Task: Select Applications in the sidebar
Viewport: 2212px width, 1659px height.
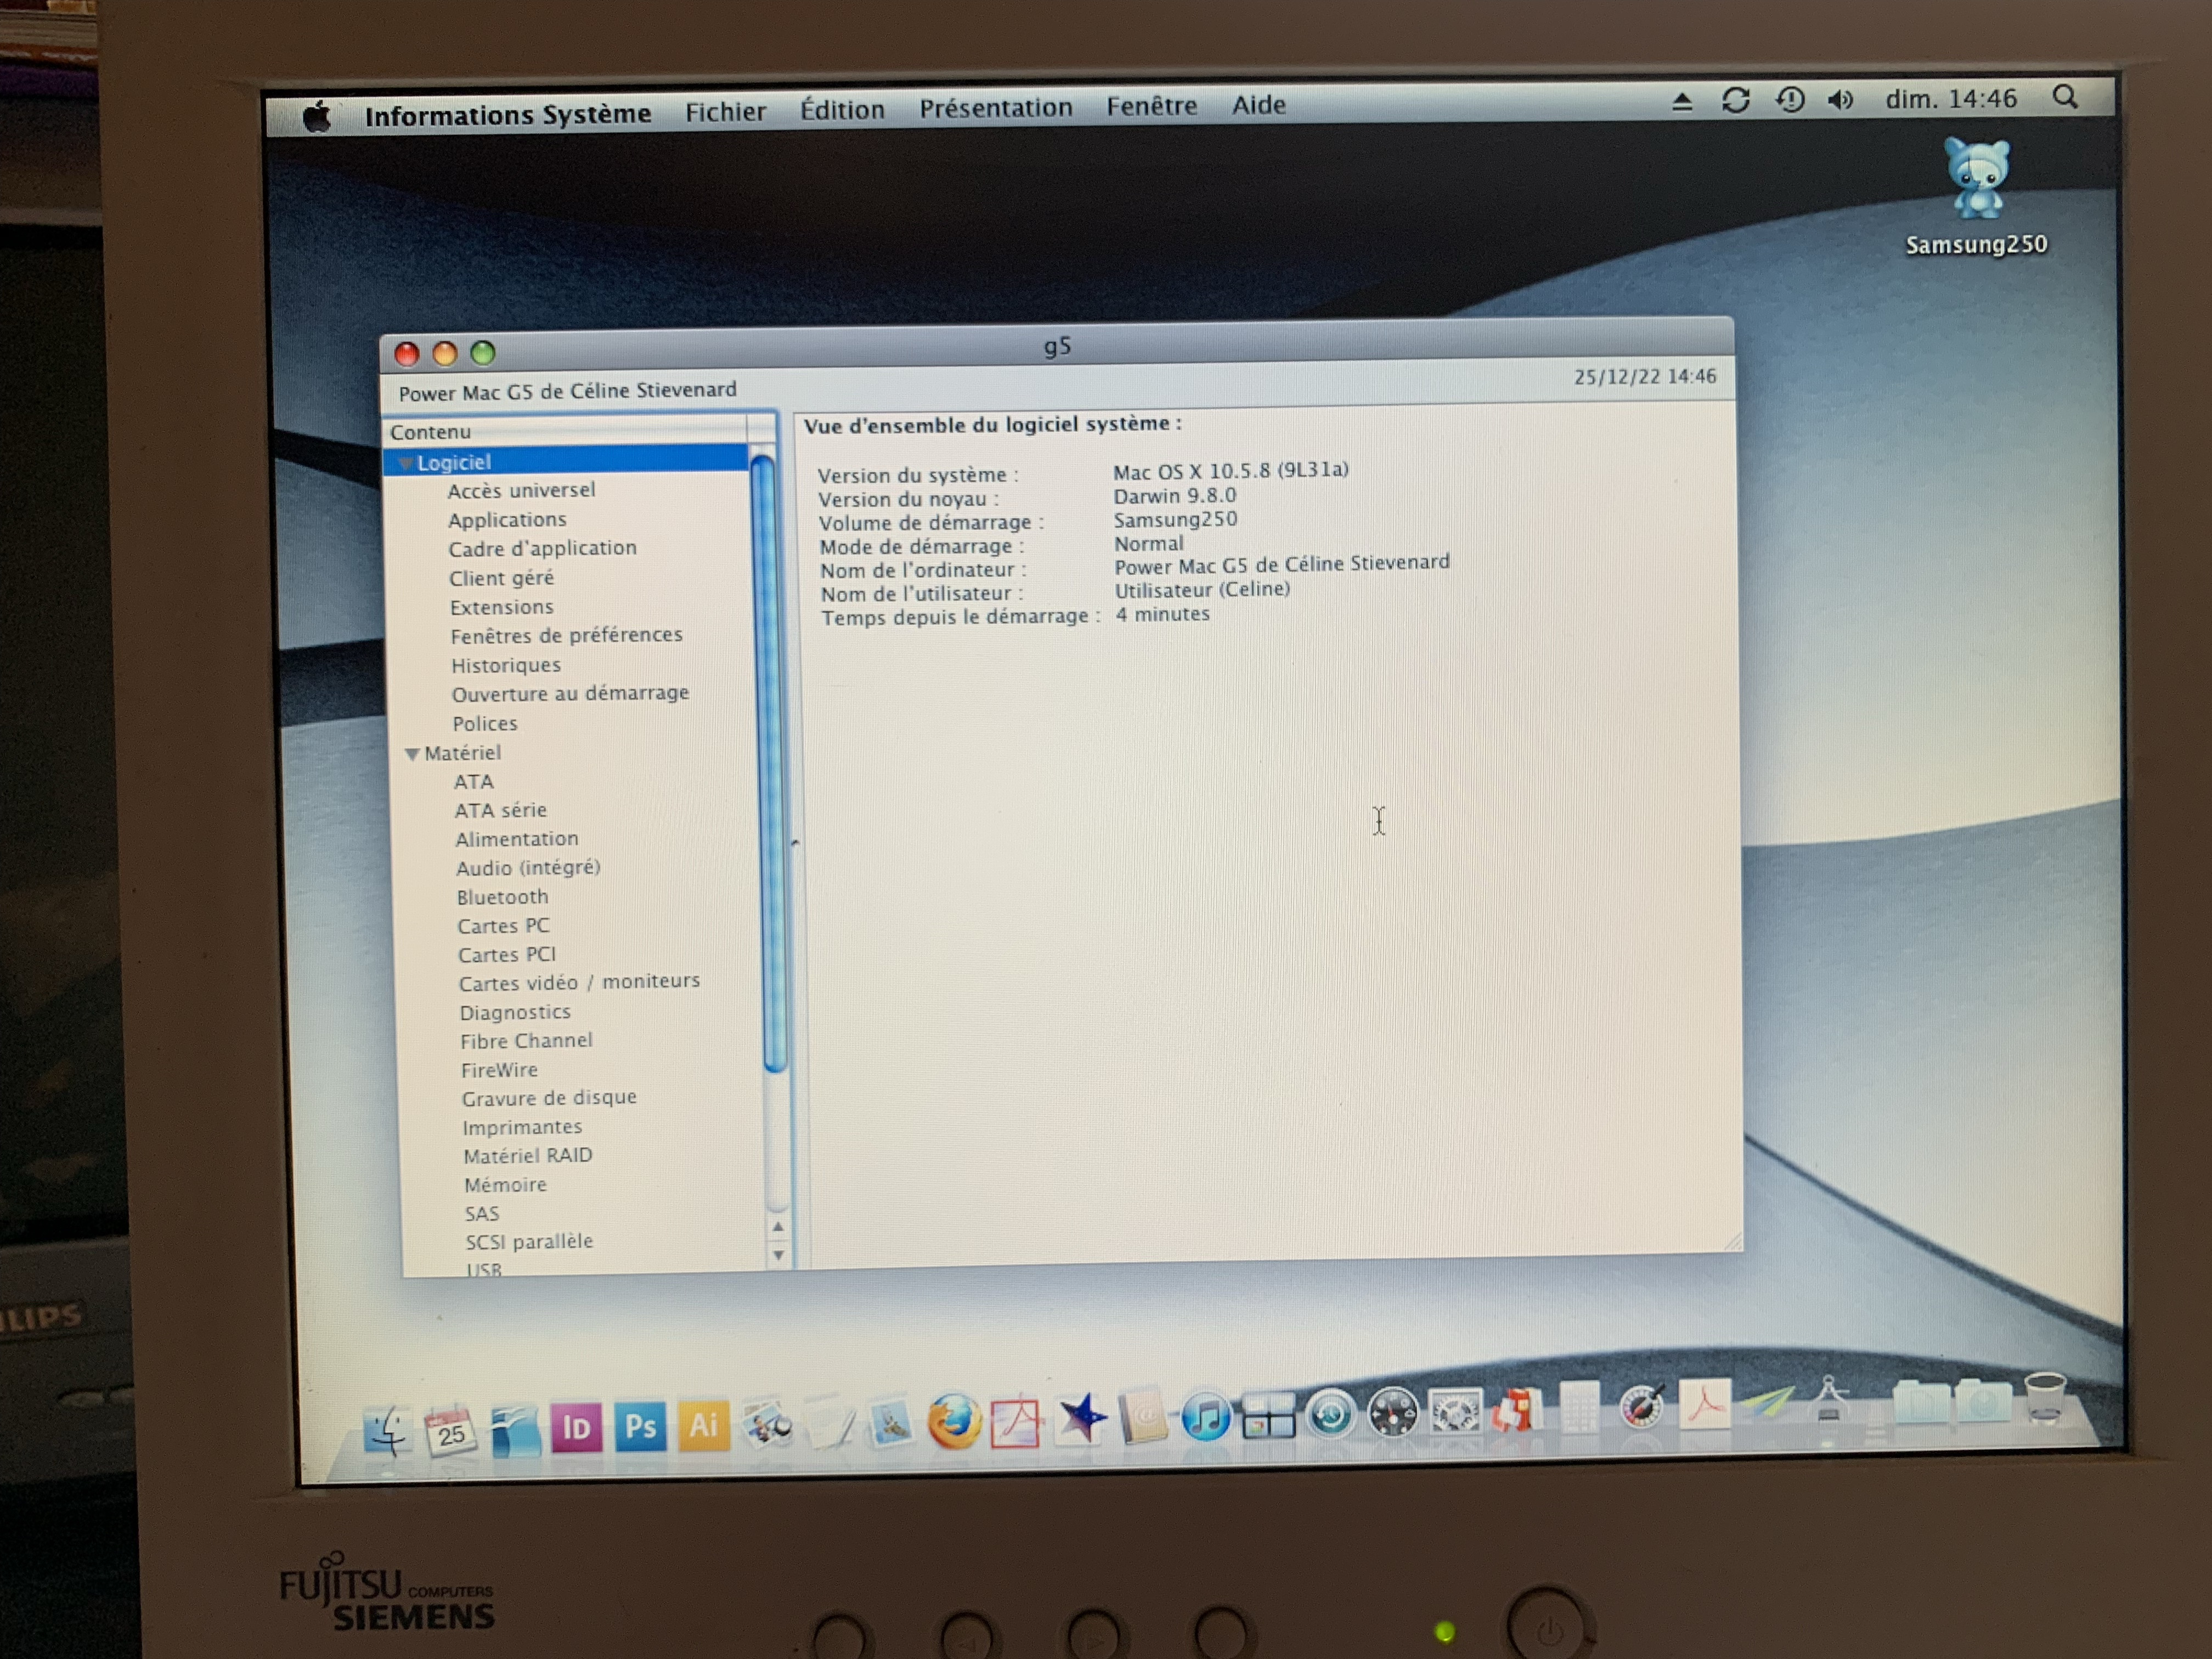Action: [x=507, y=520]
